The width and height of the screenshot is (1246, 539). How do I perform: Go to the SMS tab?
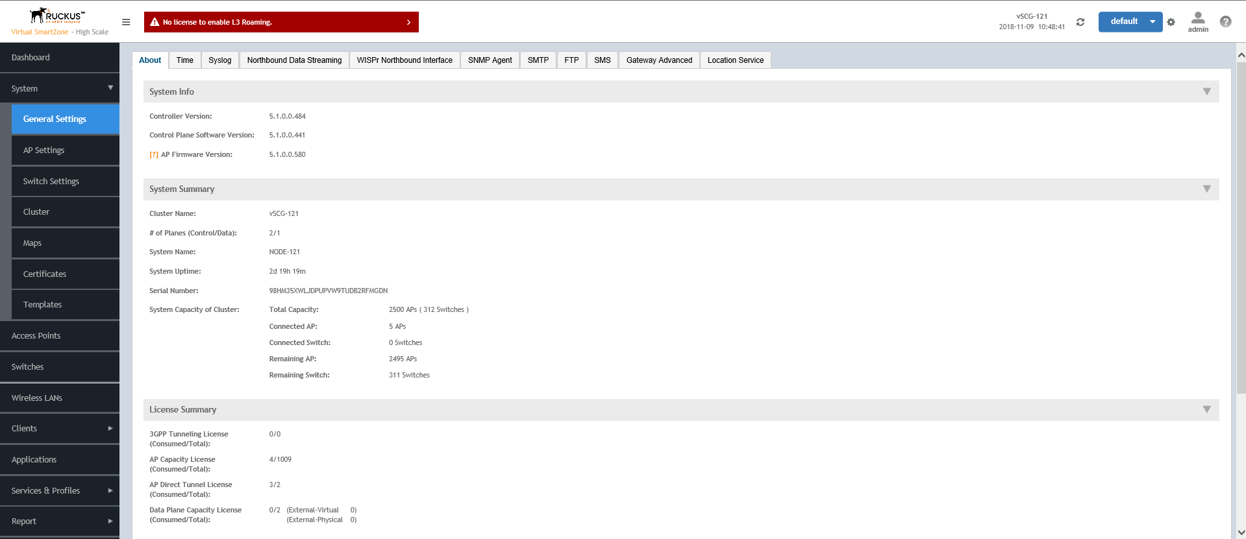pyautogui.click(x=603, y=60)
